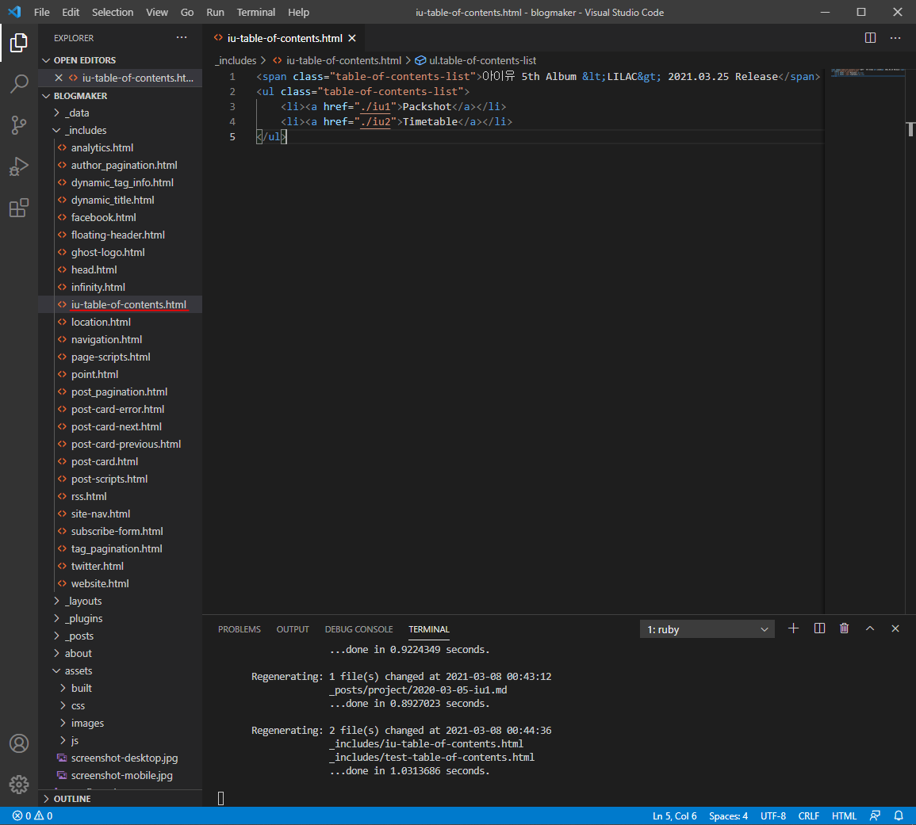Create a new terminal with plus icon
The image size is (916, 825).
tap(793, 628)
